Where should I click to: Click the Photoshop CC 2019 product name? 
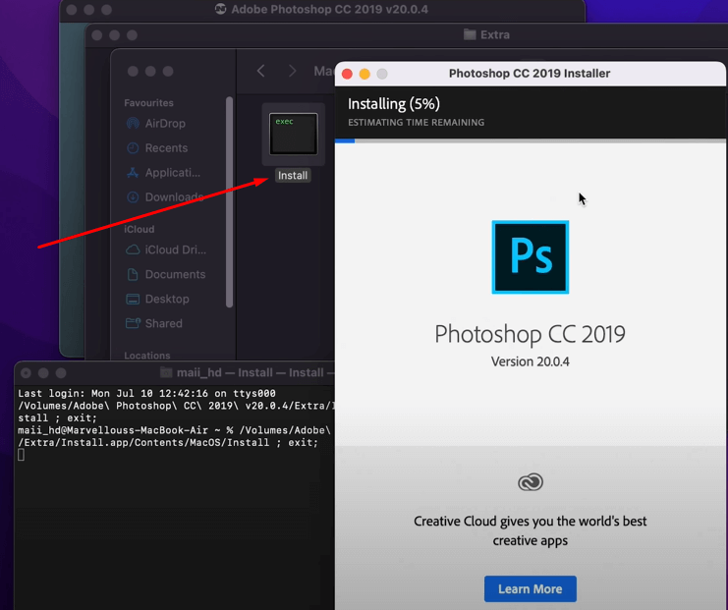tap(531, 334)
